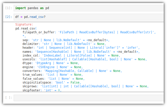
Task: Click the converters parameter name
Action: point(31,71)
